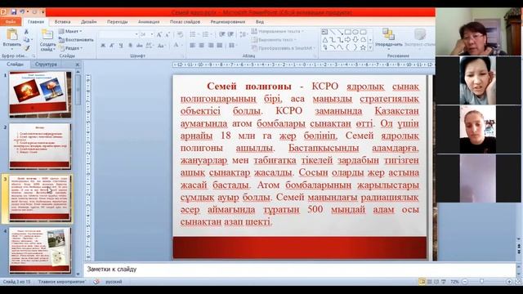This screenshot has width=523, height=294.
Task: Select the right block arrow shape
Action: 348,40
